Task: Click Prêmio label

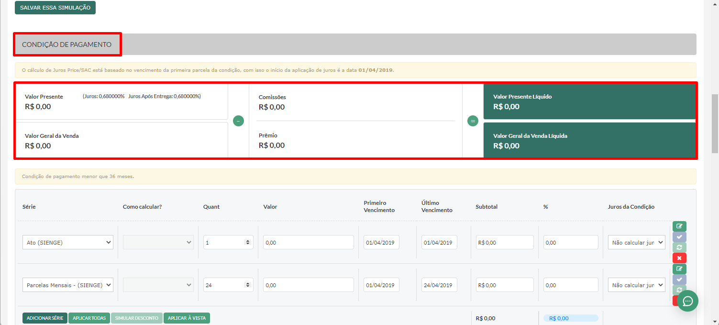Action: [268, 135]
